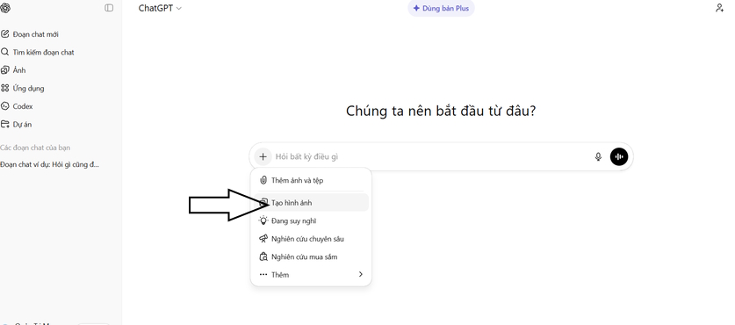This screenshot has height=325, width=735.
Task: Select Đang suy nghĩ menu option
Action: pos(311,220)
